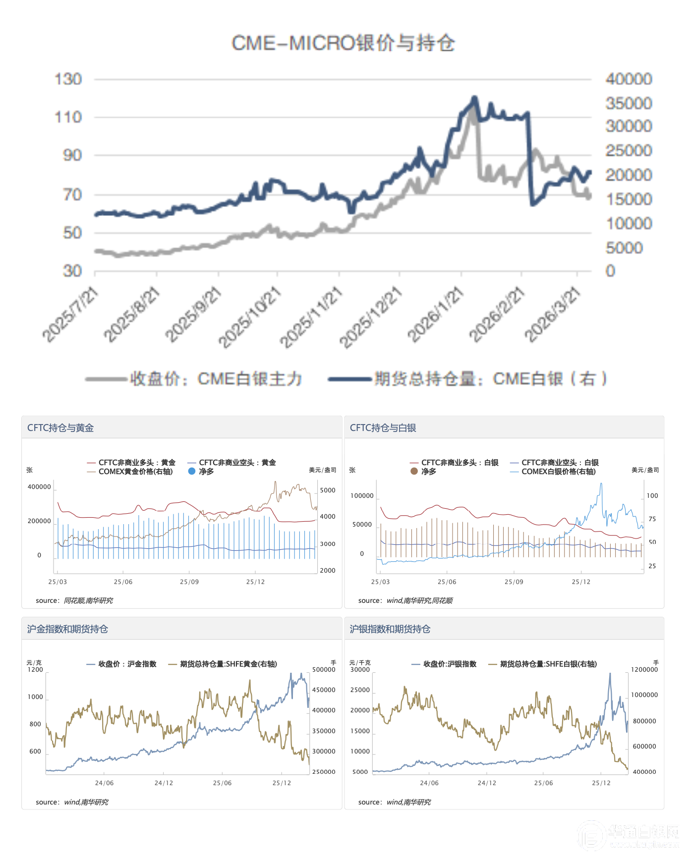This screenshot has width=687, height=859.
Task: Click the source text under the CFTC silver chart
Action: point(405,600)
